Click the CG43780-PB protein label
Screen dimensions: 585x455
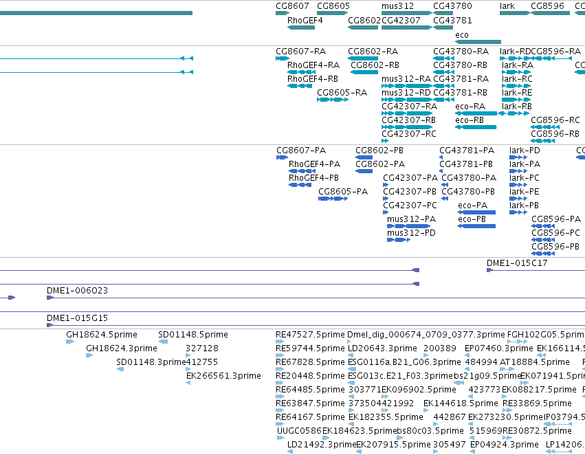pyautogui.click(x=468, y=192)
